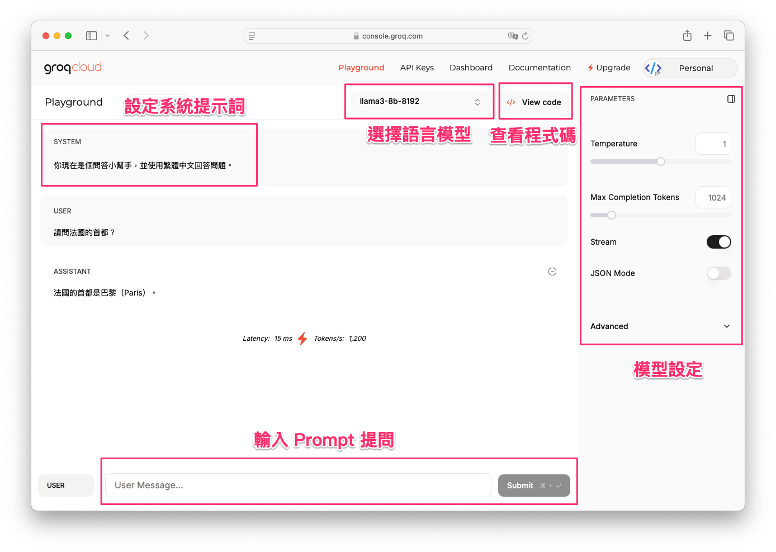Expand the Advanced section

[660, 326]
